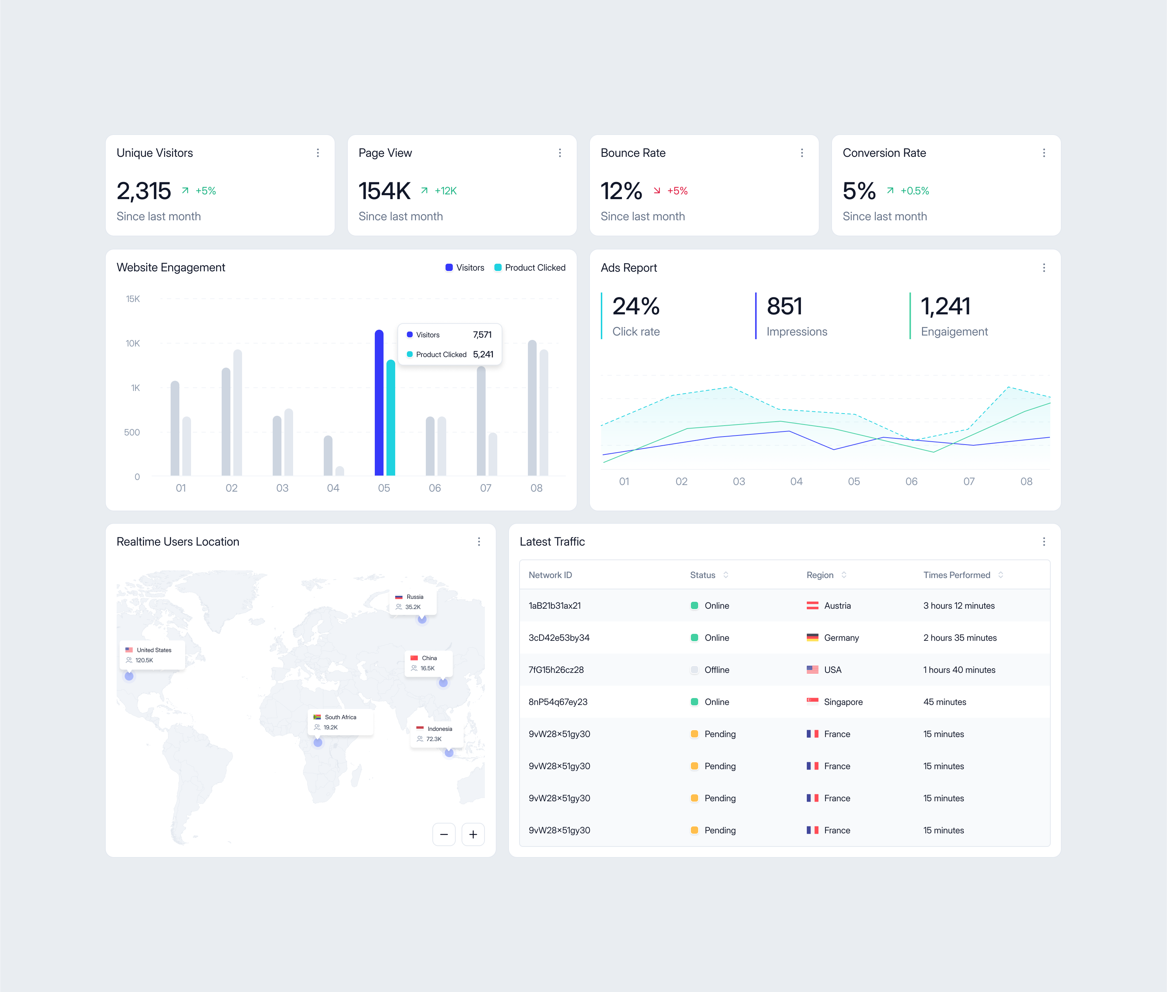
Task: Open Realtime Users Location options menu
Action: click(479, 542)
